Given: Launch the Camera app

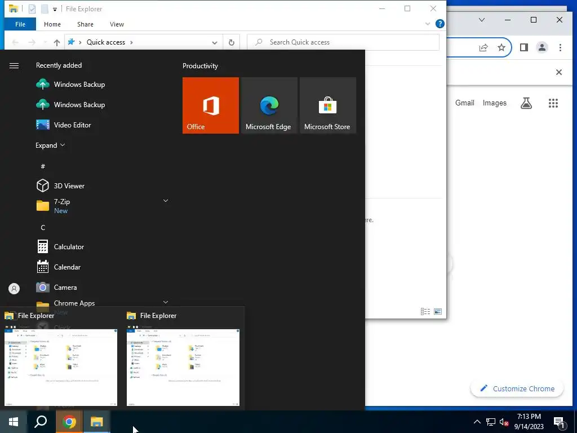Looking at the screenshot, I should tap(65, 287).
